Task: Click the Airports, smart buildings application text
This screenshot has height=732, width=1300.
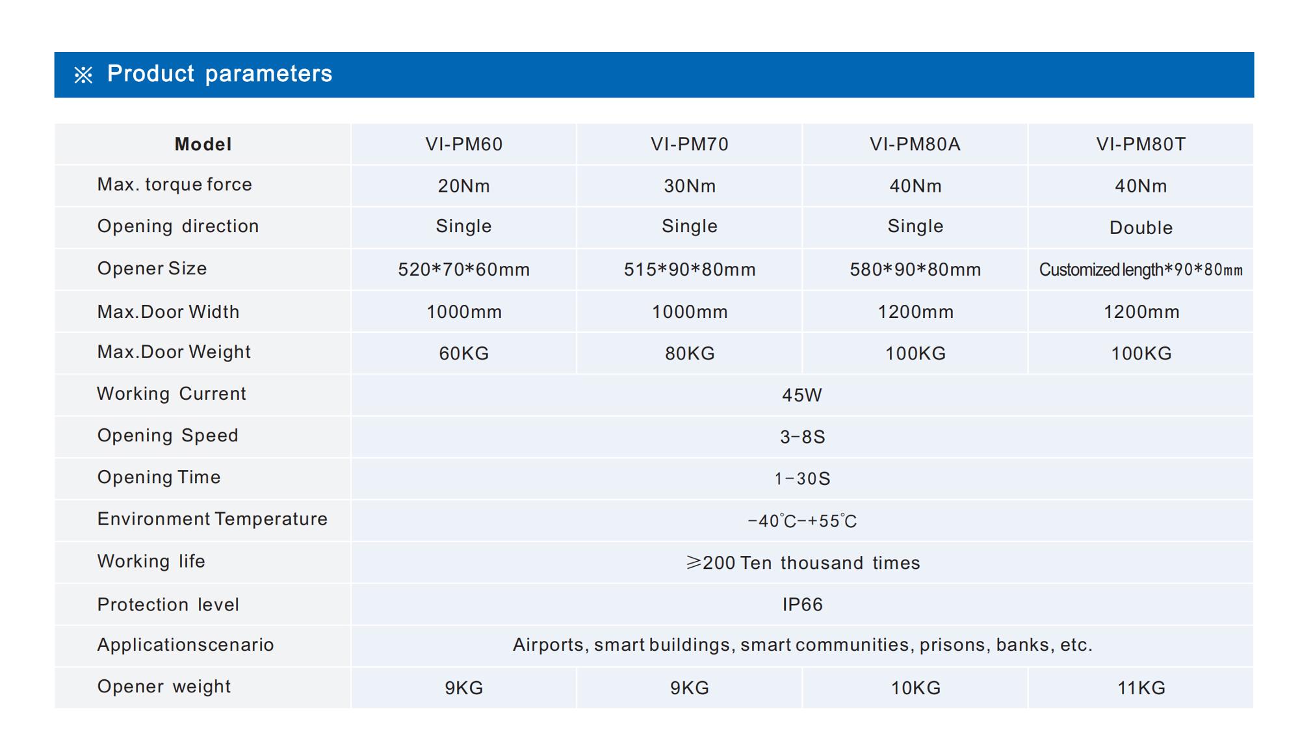Action: tap(802, 645)
